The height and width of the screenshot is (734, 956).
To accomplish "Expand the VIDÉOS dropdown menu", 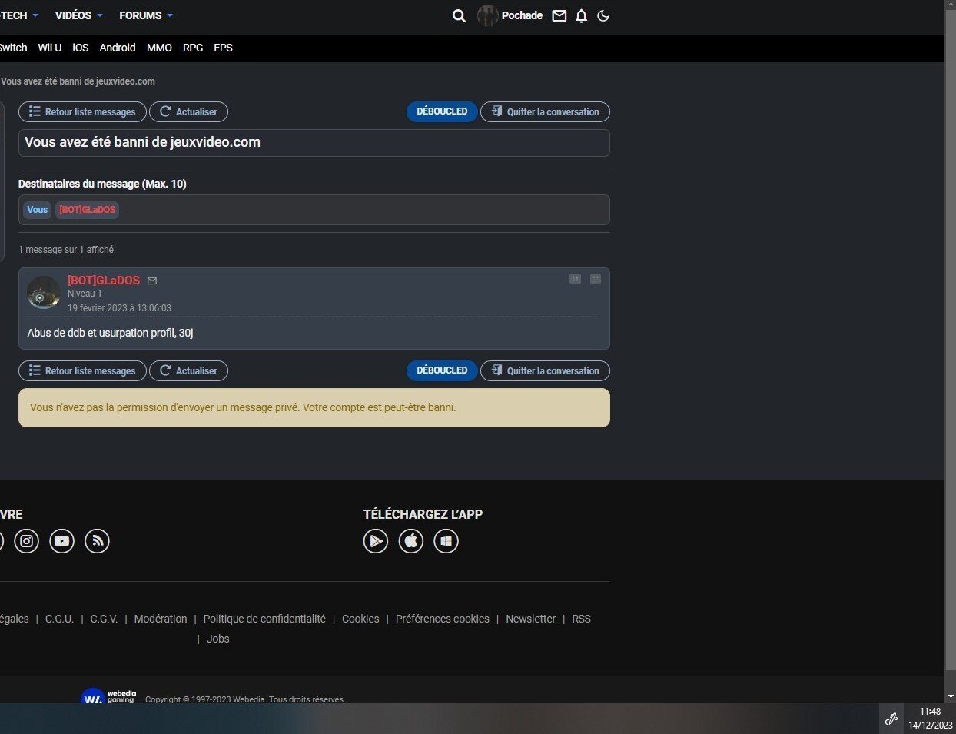I will (78, 15).
